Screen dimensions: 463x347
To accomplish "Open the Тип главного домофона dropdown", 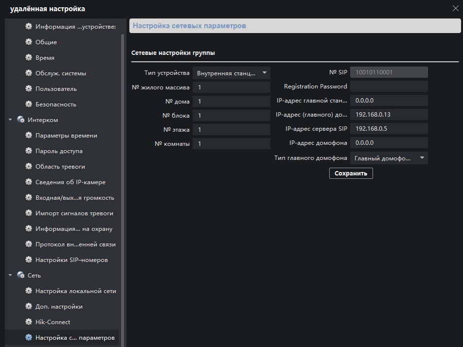I will (389, 158).
